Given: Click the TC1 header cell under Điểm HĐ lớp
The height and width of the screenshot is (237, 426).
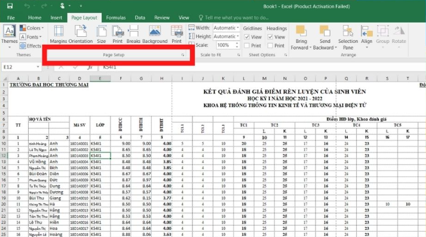Looking at the screenshot, I should [244, 125].
